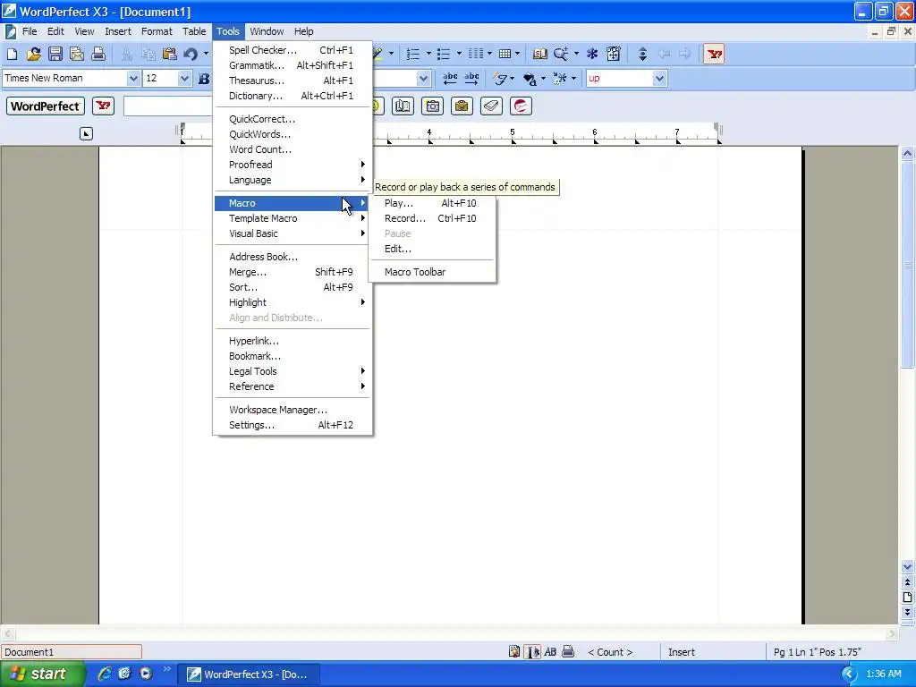Click the numbered list icon
The height and width of the screenshot is (687, 916).
(x=413, y=55)
